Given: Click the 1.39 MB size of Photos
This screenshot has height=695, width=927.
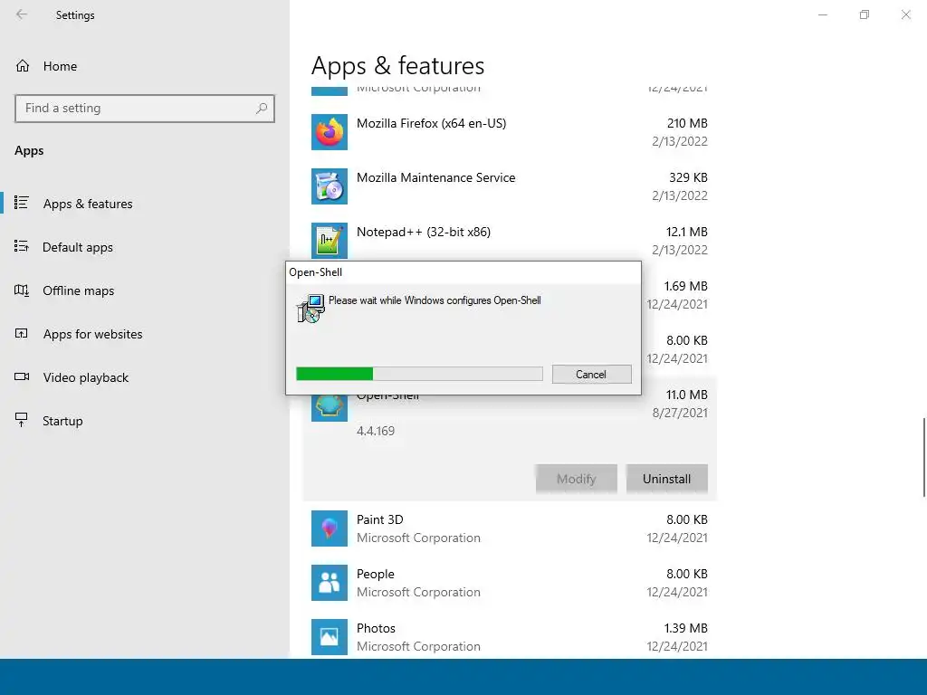Looking at the screenshot, I should coord(686,628).
